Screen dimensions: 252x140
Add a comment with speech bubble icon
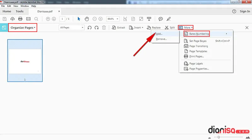click(161, 19)
